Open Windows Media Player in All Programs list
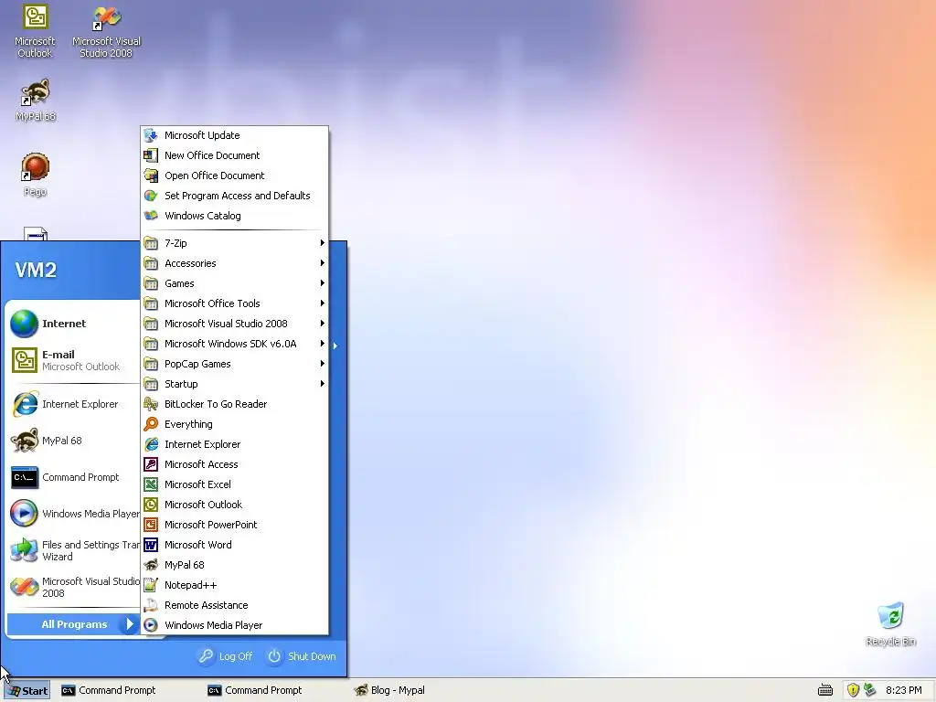 click(x=235, y=625)
